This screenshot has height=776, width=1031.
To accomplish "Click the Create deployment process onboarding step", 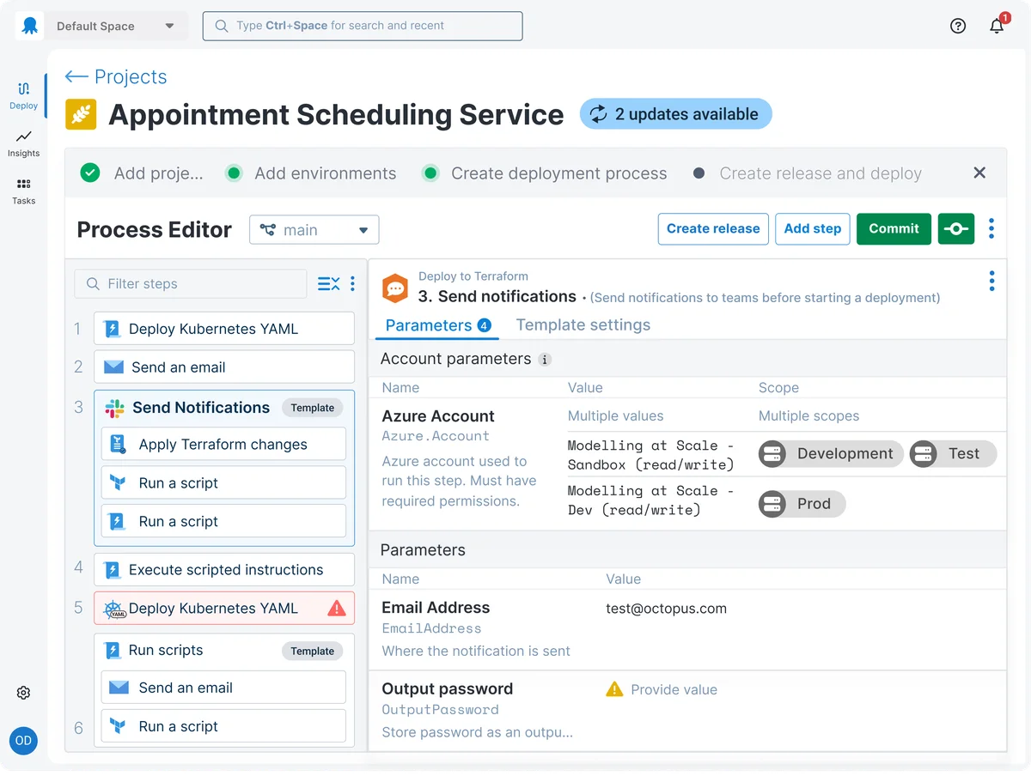I will pos(545,173).
